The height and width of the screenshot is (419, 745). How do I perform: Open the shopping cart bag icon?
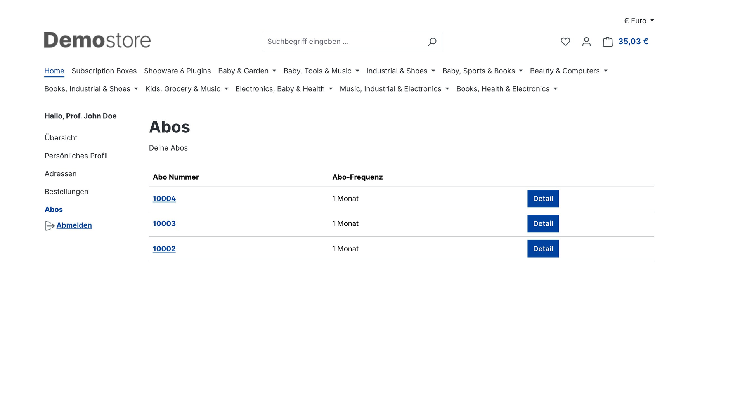point(608,42)
